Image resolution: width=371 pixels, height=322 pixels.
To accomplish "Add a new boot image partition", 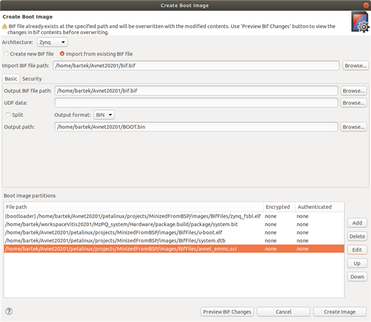I will pyautogui.click(x=357, y=222).
